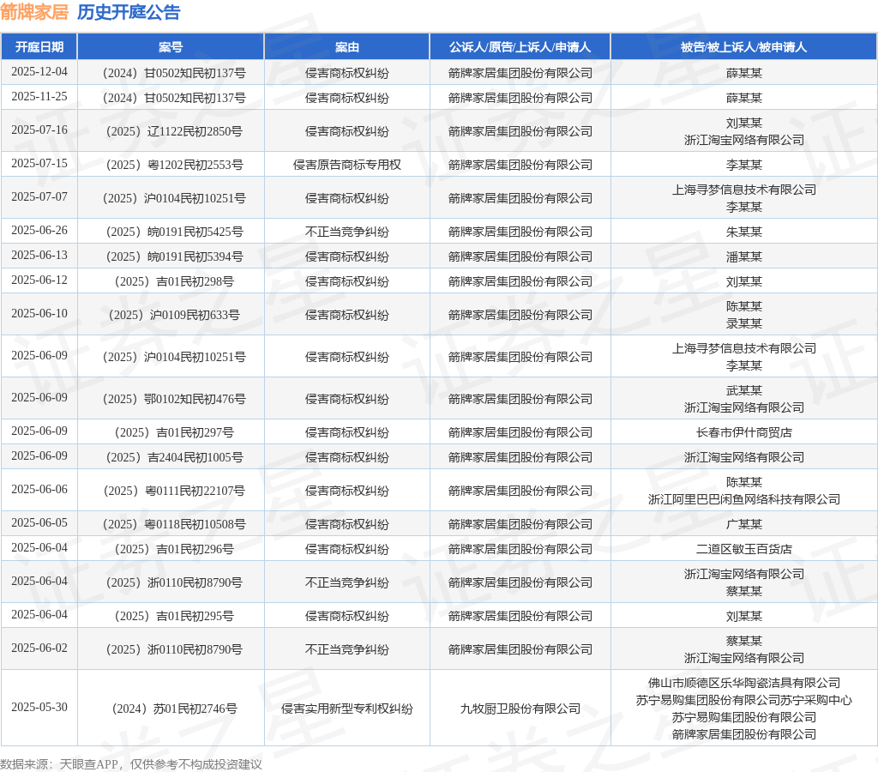Click the 侵害原告商标专用权 cause cell
This screenshot has width=878, height=772.
(347, 166)
